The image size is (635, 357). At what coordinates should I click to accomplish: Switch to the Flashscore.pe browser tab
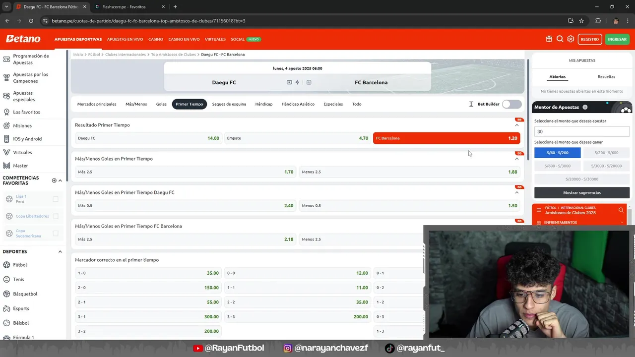coord(129,7)
